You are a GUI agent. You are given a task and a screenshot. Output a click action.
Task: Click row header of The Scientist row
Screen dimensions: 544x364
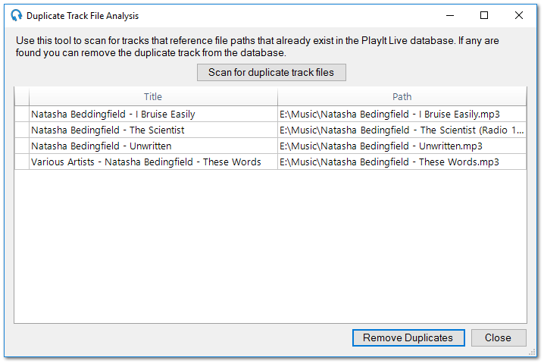click(x=22, y=130)
